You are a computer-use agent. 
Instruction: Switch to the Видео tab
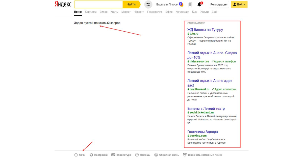(x=104, y=12)
